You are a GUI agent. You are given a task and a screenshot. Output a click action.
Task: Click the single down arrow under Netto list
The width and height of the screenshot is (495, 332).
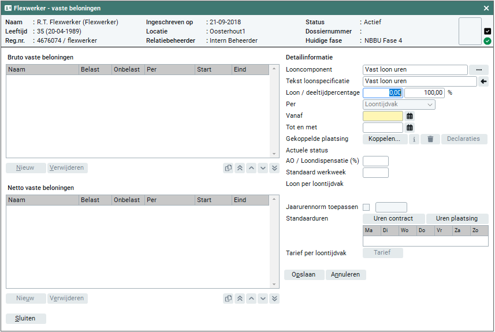tap(263, 299)
